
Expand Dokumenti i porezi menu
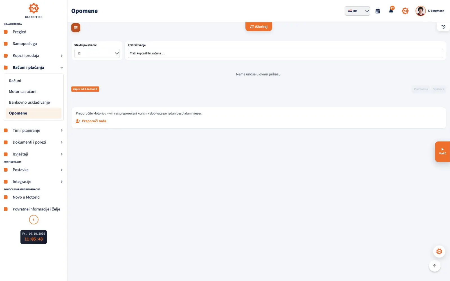33,142
